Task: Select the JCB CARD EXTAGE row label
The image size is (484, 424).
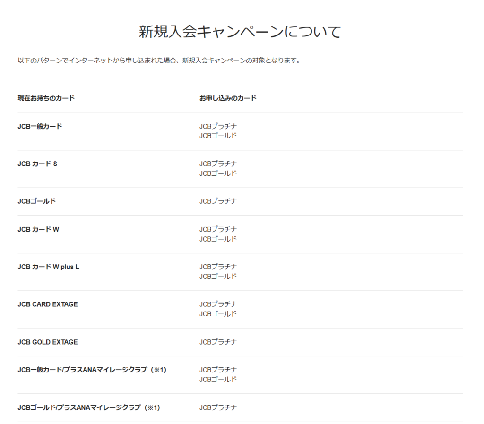Action: (48, 304)
